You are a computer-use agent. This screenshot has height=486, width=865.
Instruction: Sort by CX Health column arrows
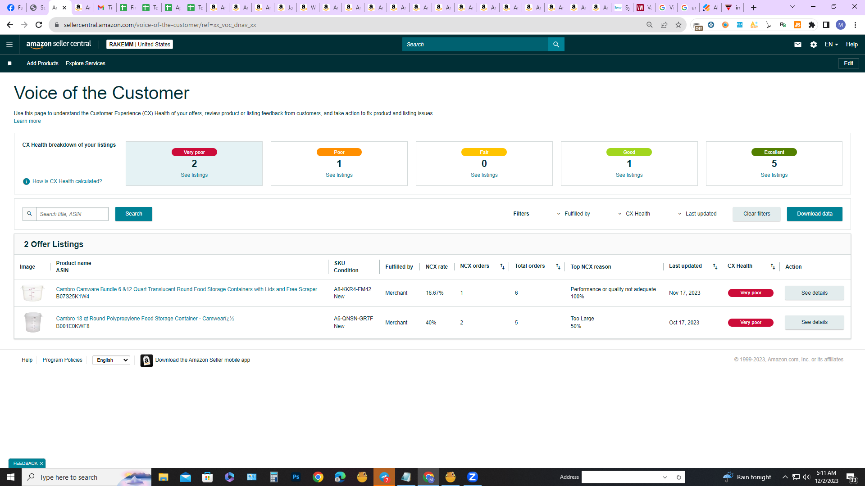(773, 267)
